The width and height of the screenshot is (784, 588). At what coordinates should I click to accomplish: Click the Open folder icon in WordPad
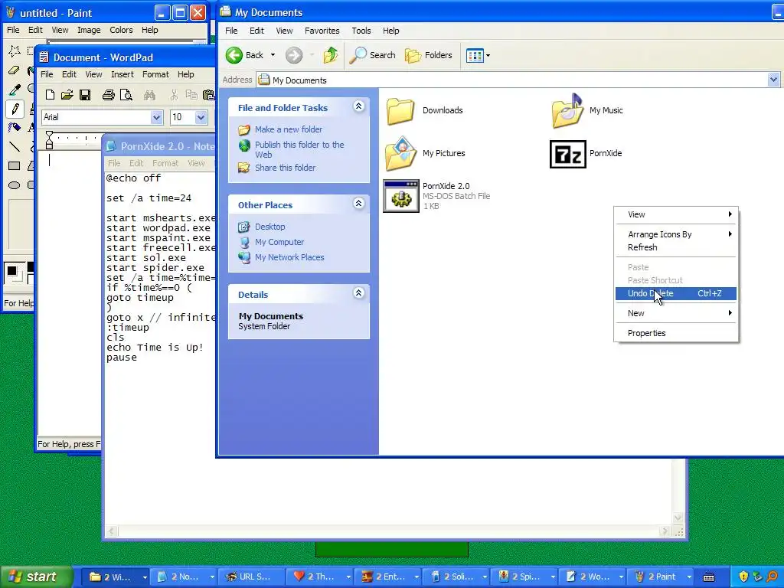pos(67,94)
